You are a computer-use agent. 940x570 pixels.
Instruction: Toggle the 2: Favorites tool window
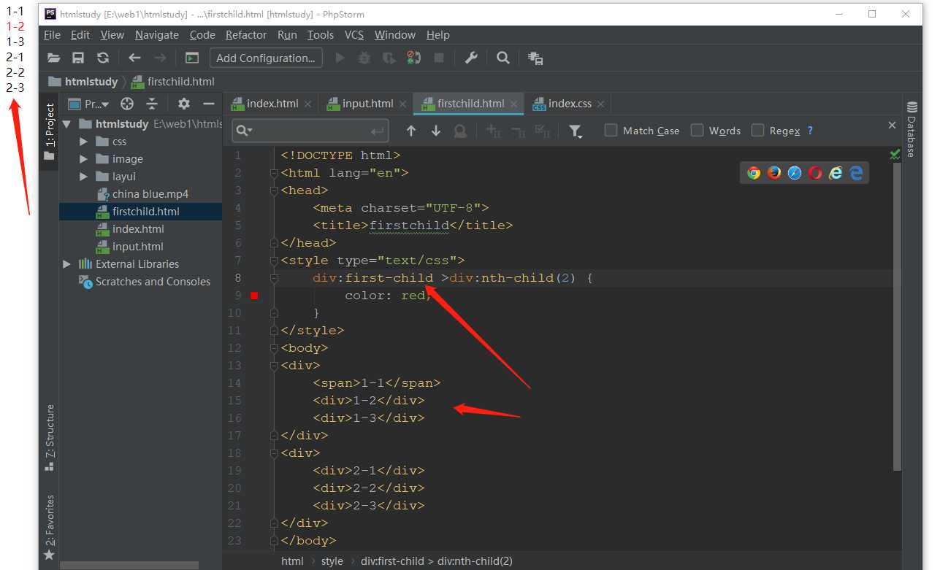tap(49, 527)
